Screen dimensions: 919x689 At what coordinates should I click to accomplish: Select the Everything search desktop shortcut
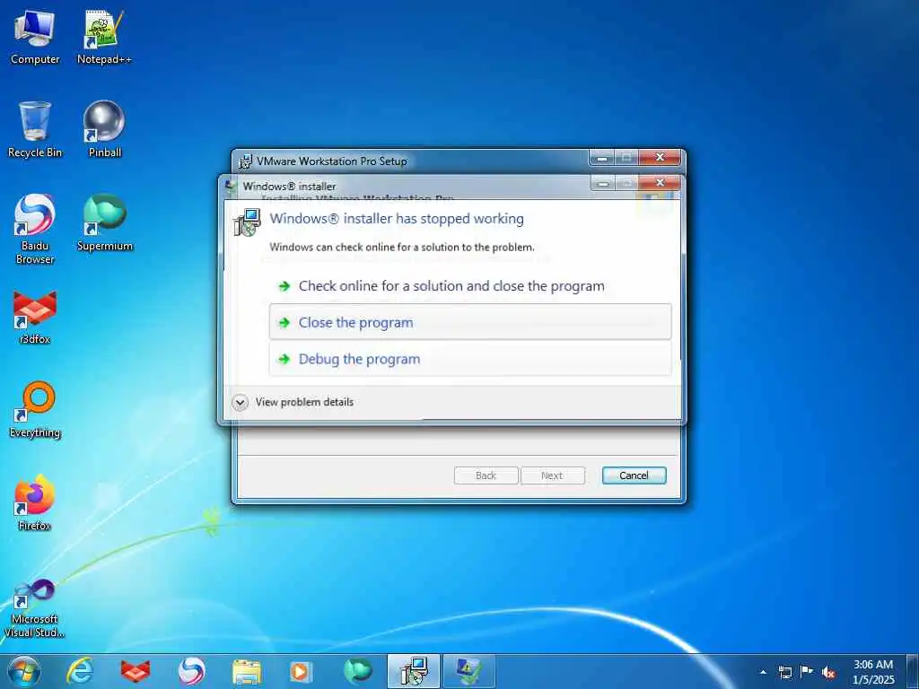coord(35,409)
